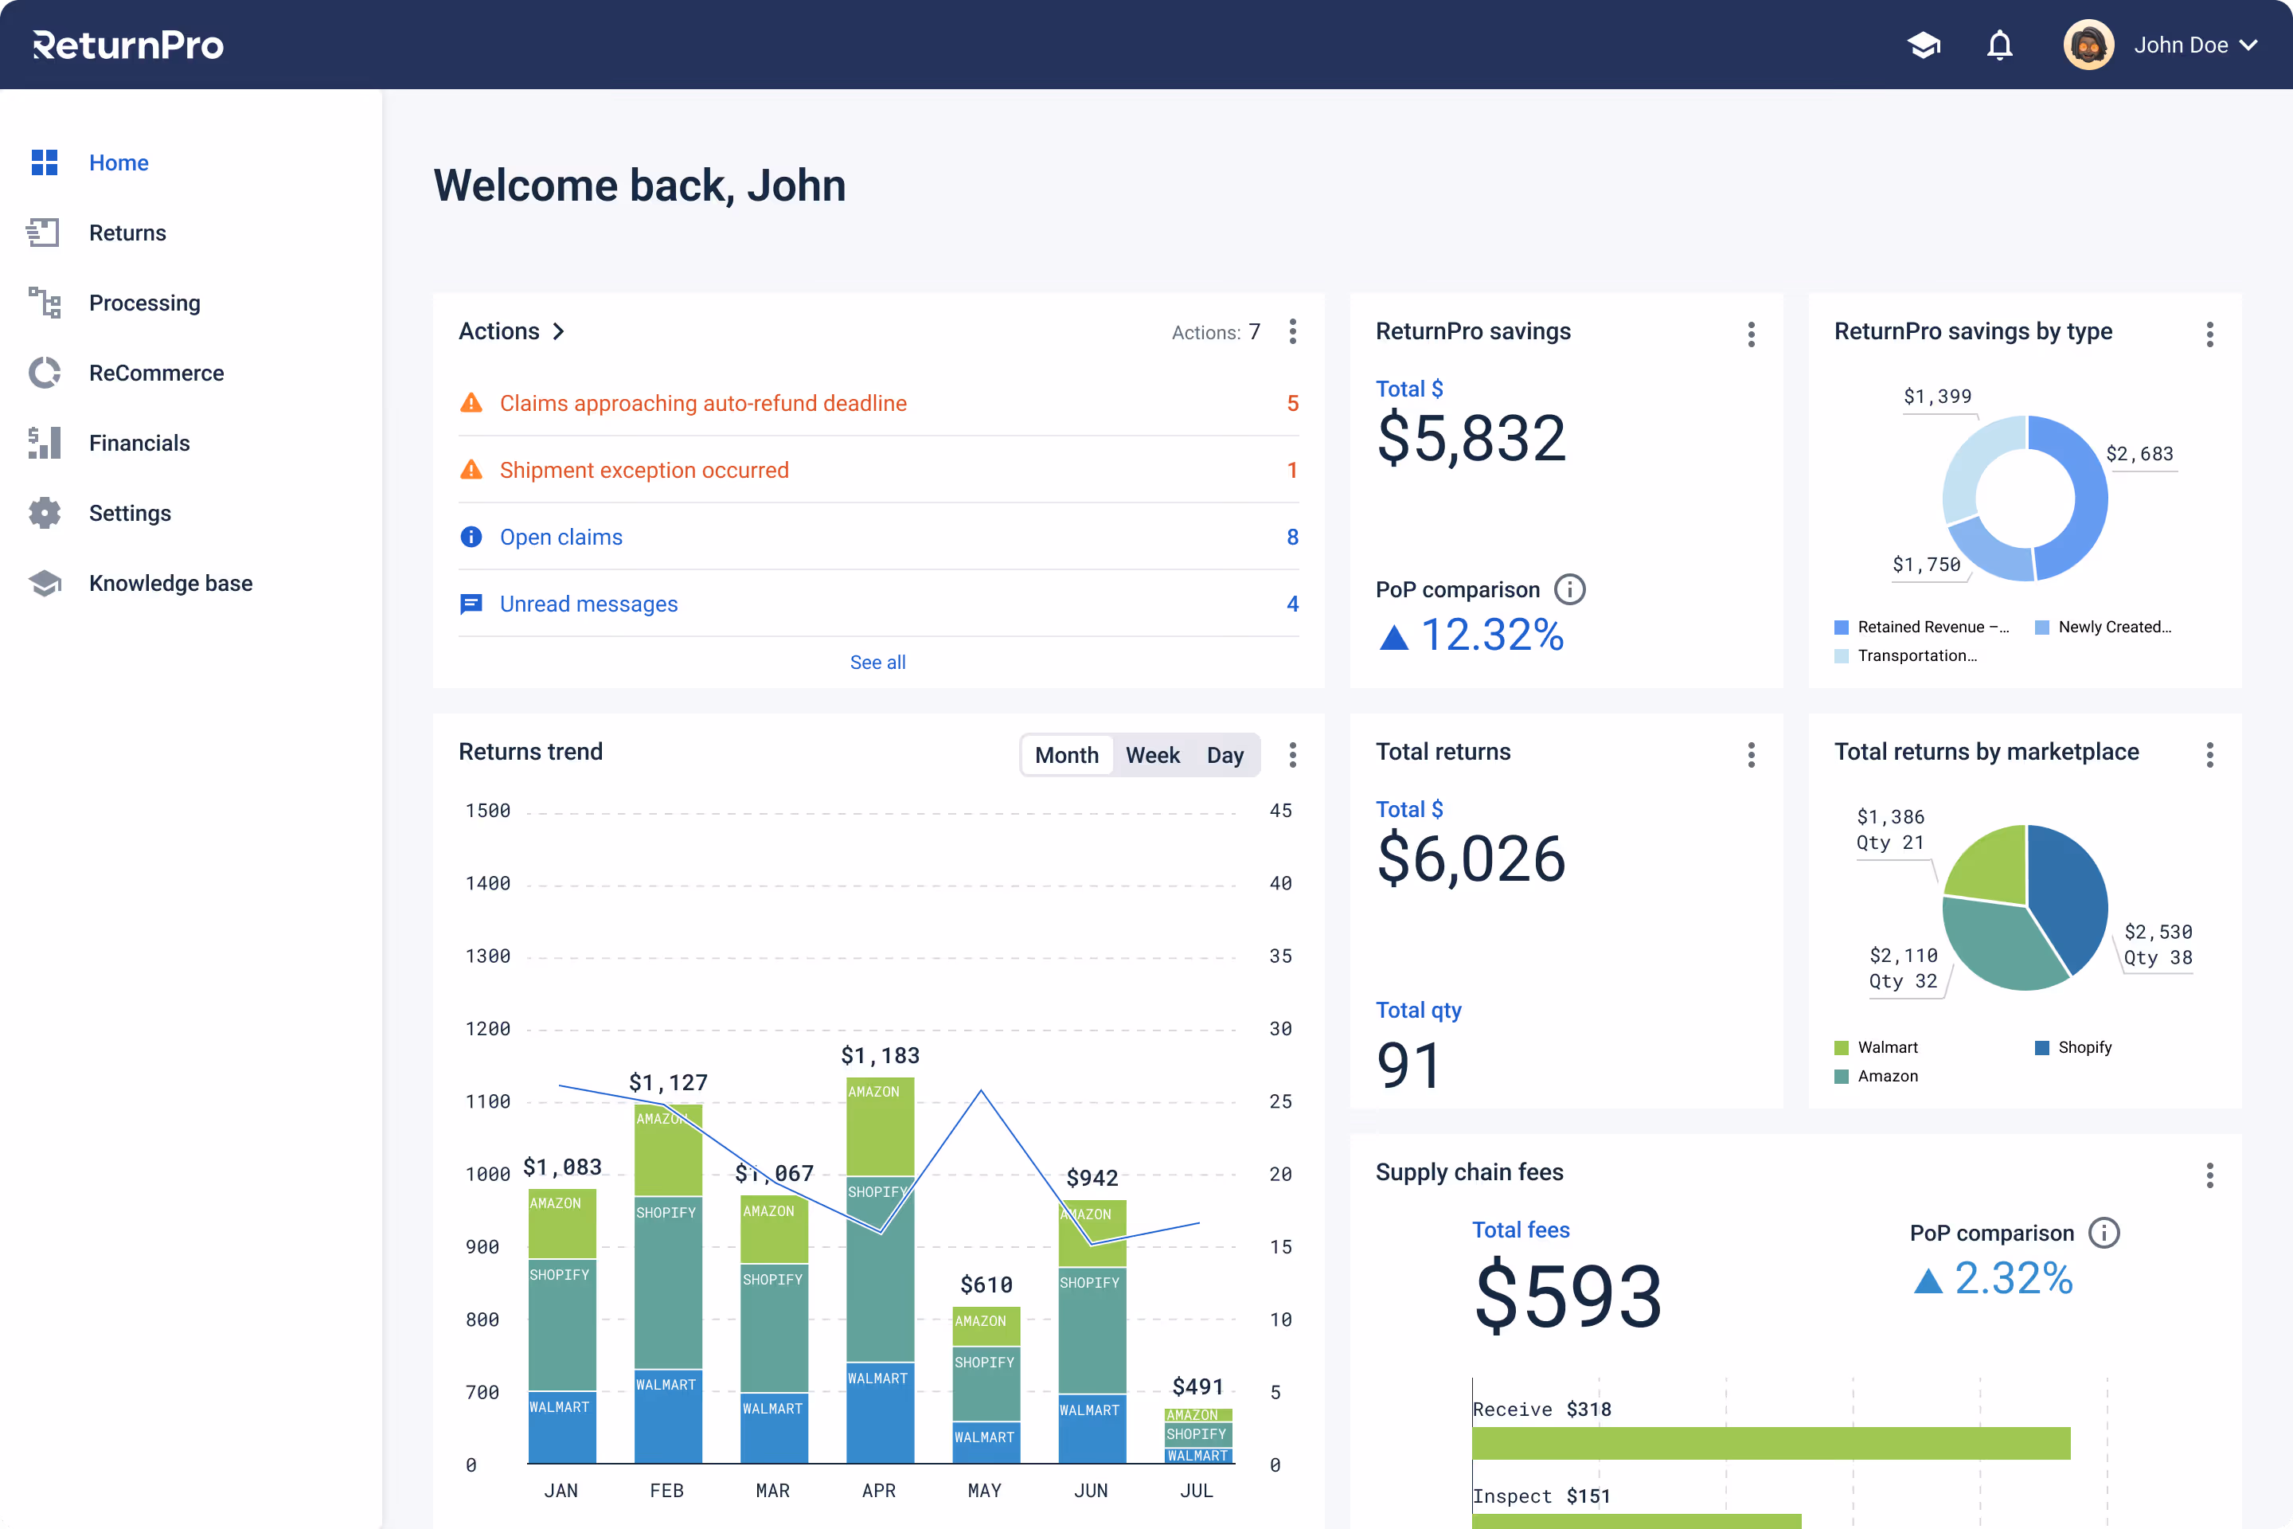2293x1529 pixels.
Task: Open the Financials section
Action: point(139,443)
